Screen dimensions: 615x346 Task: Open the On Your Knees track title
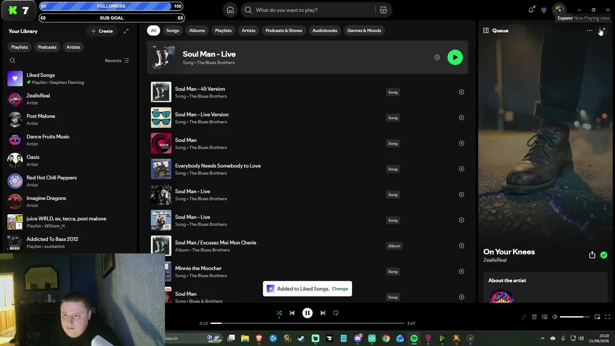[509, 252]
